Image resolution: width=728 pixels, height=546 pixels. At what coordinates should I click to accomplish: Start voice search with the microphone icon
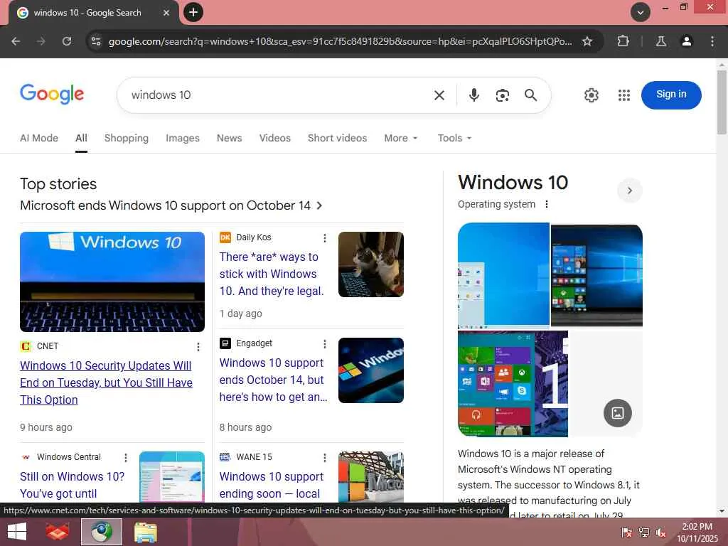click(x=473, y=95)
